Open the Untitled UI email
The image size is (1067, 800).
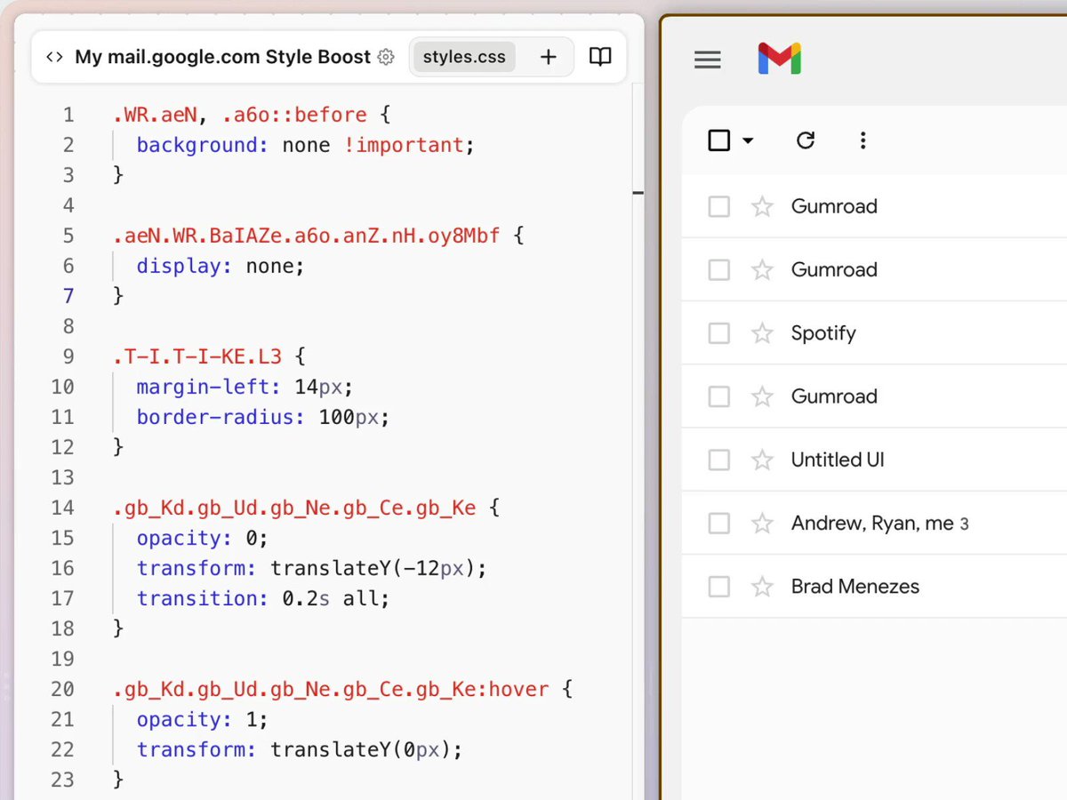pos(837,460)
